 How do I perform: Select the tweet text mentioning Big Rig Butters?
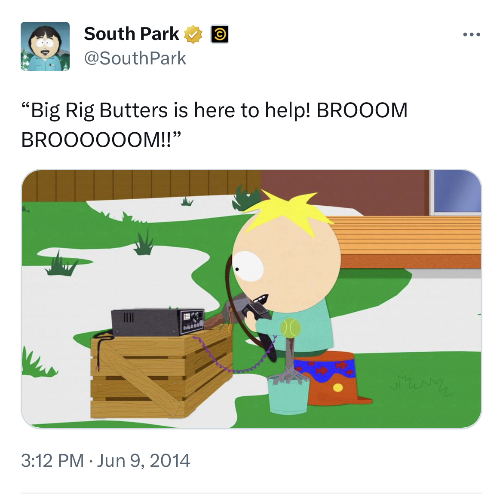pos(214,125)
